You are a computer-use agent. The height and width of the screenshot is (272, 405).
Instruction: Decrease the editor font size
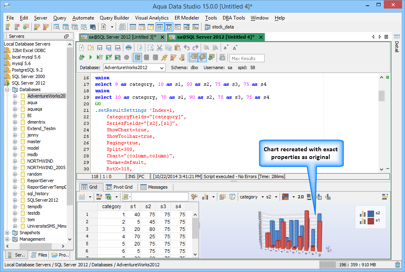tap(226, 48)
